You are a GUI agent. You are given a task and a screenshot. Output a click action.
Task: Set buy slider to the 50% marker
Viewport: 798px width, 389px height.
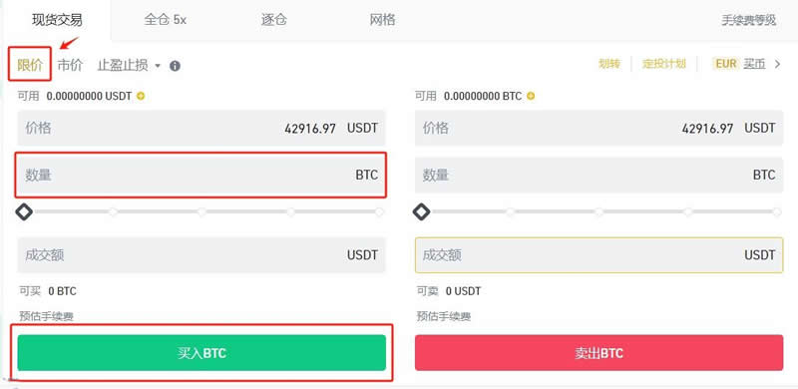(202, 211)
